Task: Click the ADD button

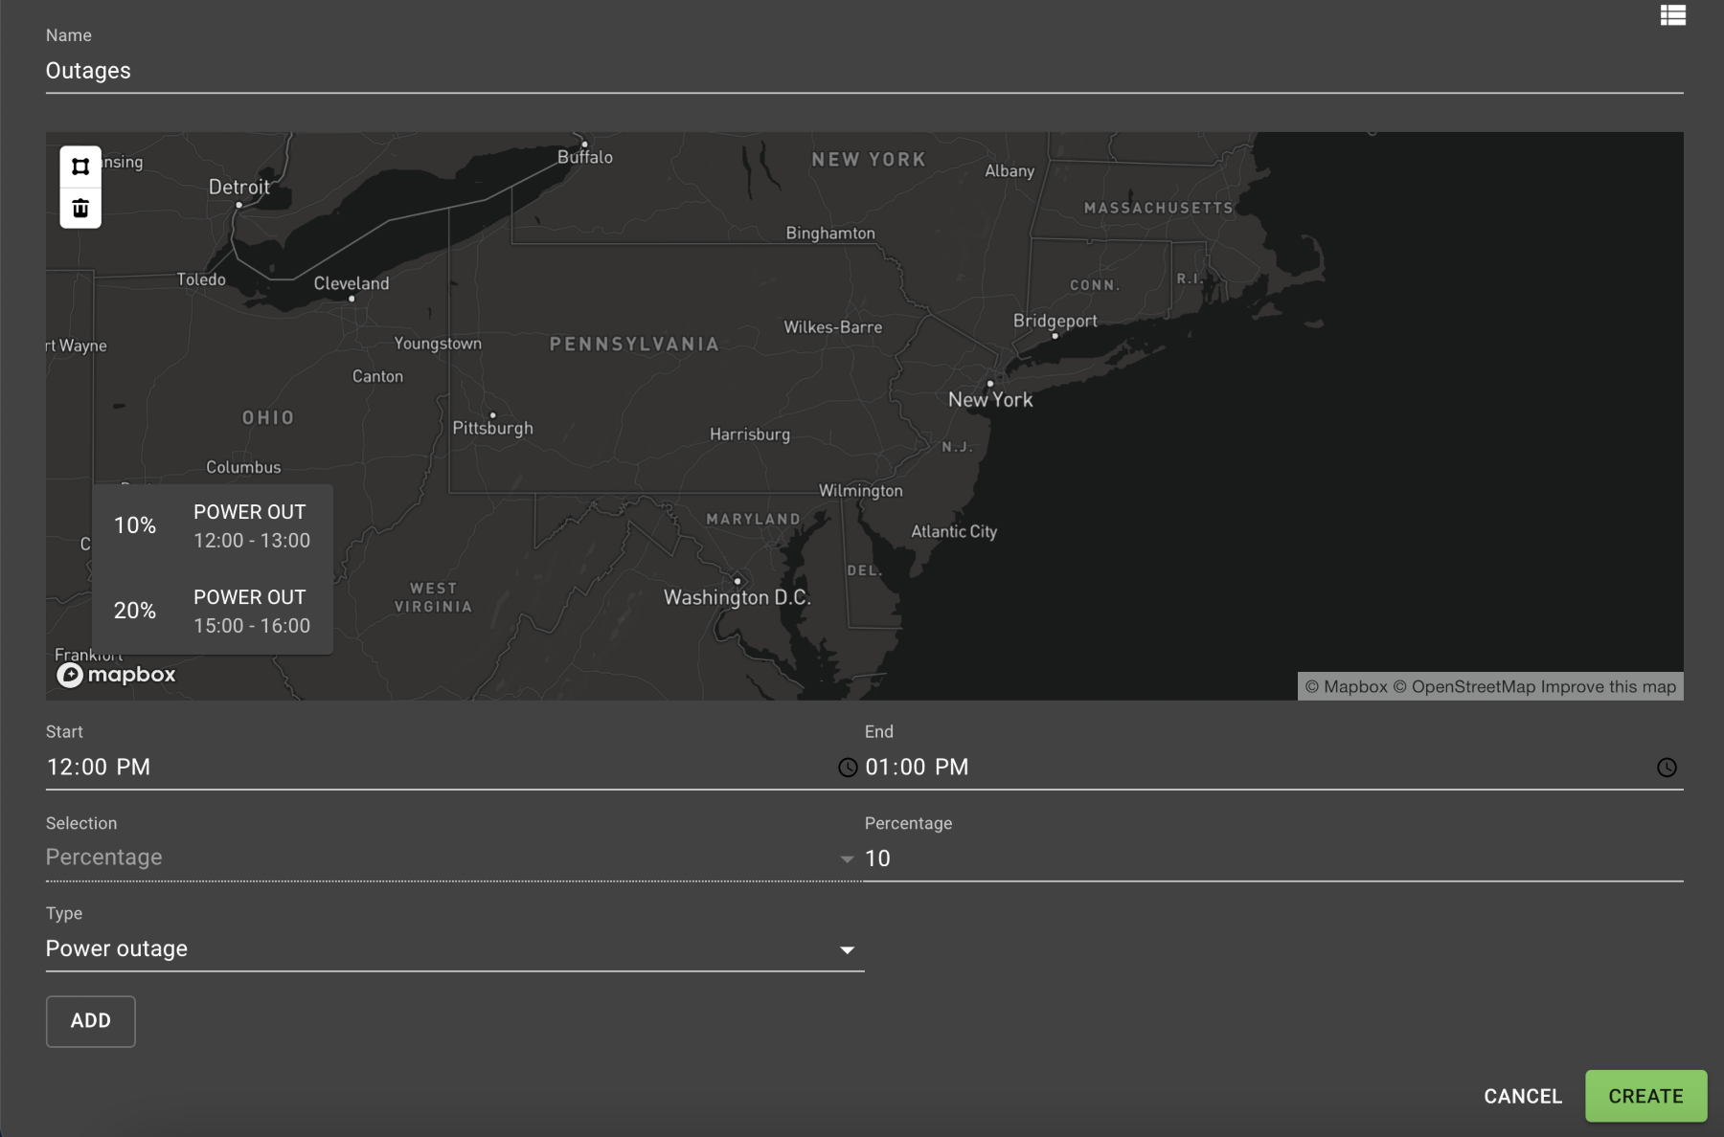Action: (x=90, y=1020)
